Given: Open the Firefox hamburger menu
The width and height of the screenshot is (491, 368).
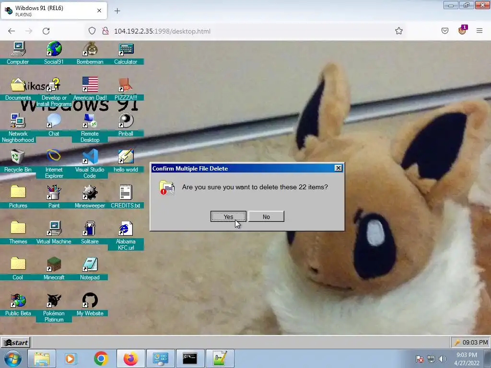Looking at the screenshot, I should [479, 31].
